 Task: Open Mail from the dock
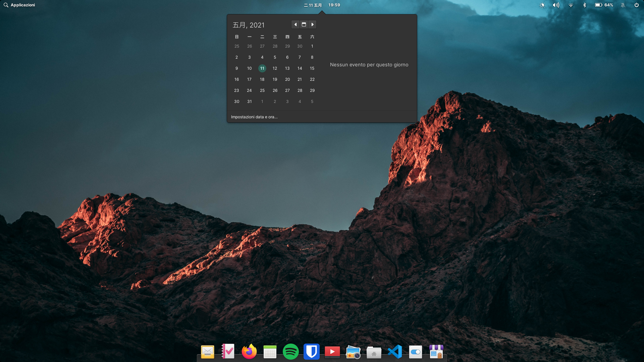click(207, 352)
